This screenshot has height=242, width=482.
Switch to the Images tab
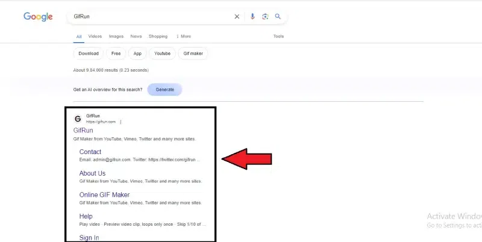[116, 36]
